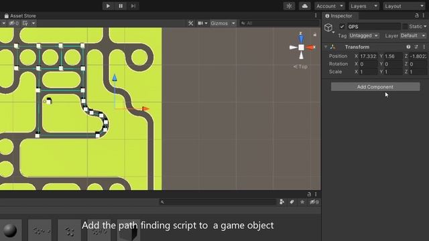
Task: Open Transform presets icon
Action: tap(416, 47)
